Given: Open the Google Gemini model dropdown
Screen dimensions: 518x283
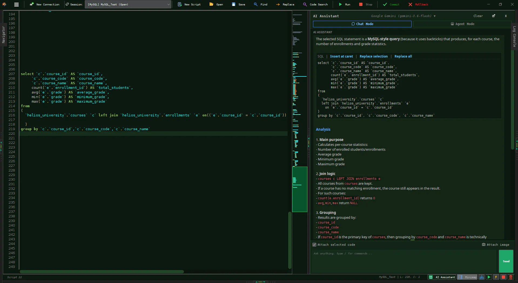Looking at the screenshot, I should coord(403,16).
